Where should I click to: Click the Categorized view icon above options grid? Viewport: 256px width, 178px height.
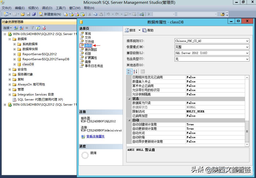(x=130, y=71)
